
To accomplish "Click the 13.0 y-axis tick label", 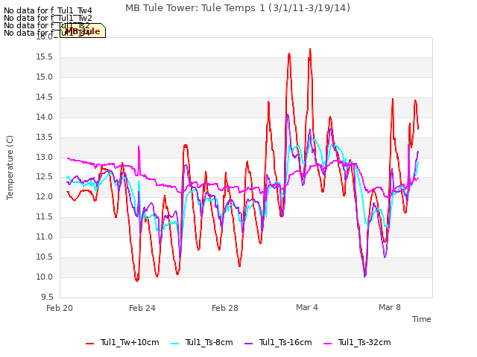I will coord(45,157).
